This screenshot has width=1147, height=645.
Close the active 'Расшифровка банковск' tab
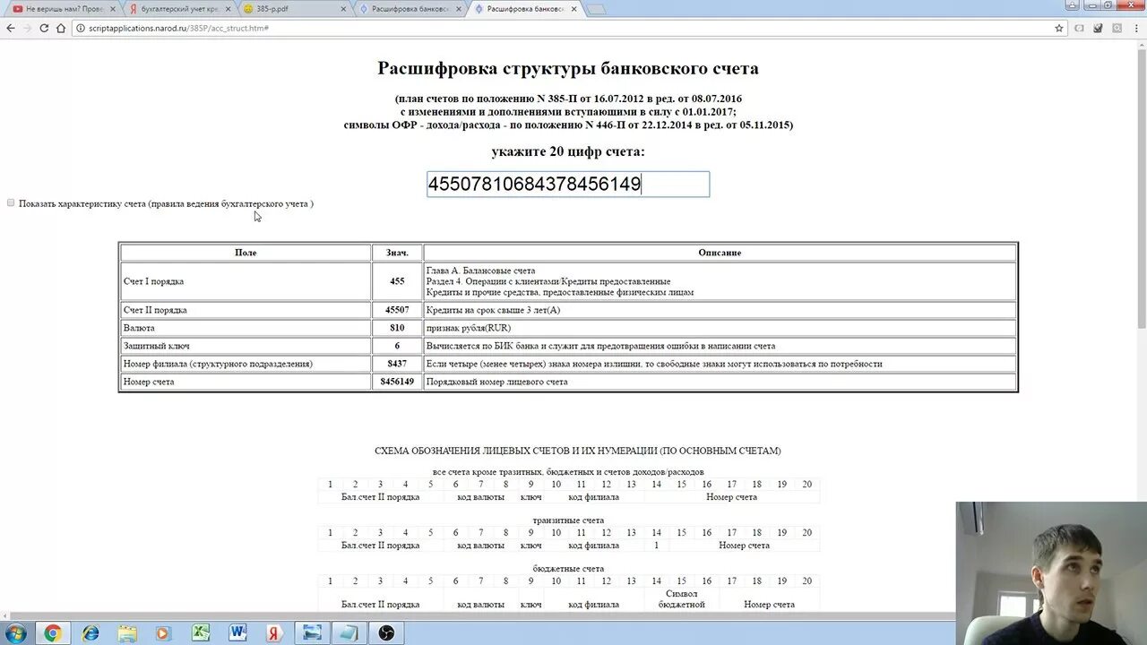point(573,9)
